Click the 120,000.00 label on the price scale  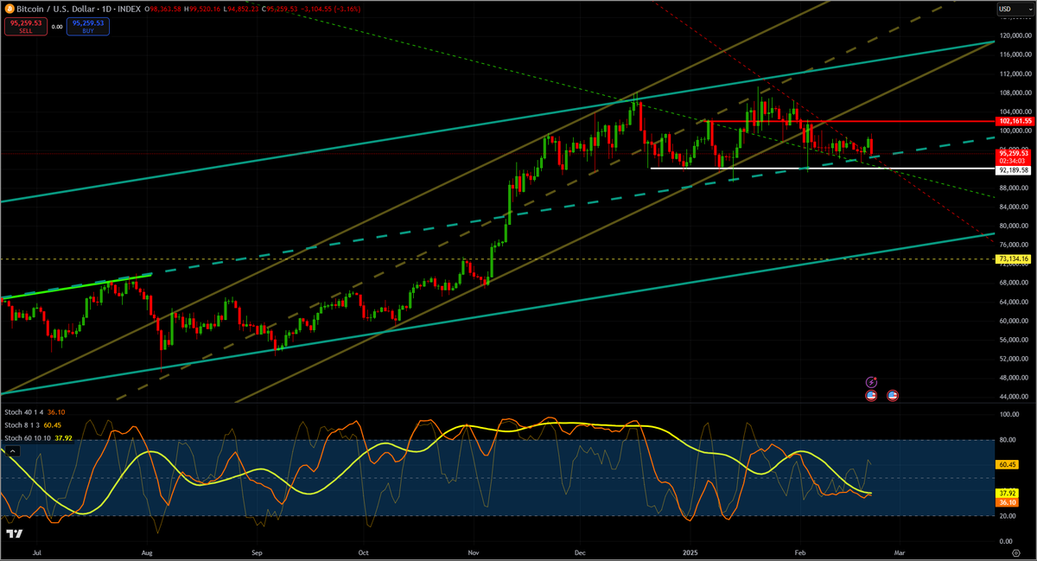[x=1015, y=36]
